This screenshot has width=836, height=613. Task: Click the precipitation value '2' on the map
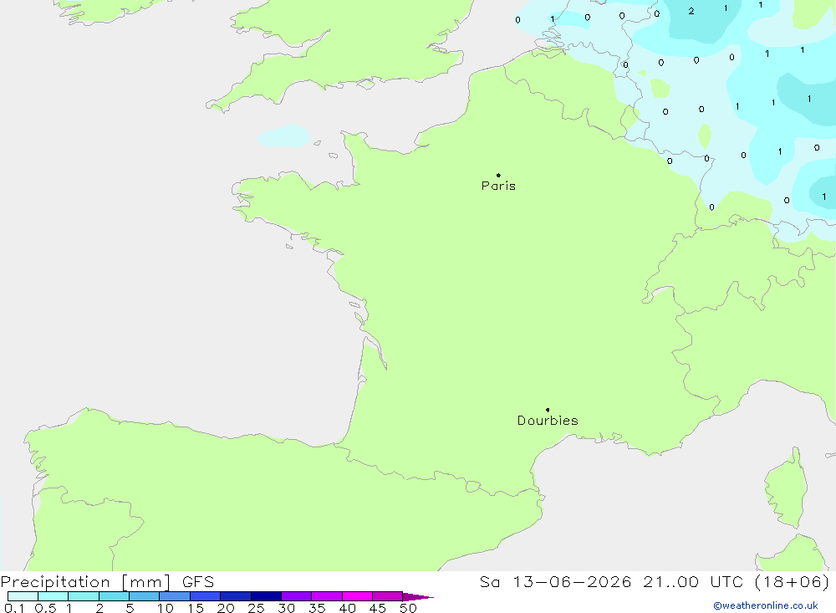tap(691, 11)
